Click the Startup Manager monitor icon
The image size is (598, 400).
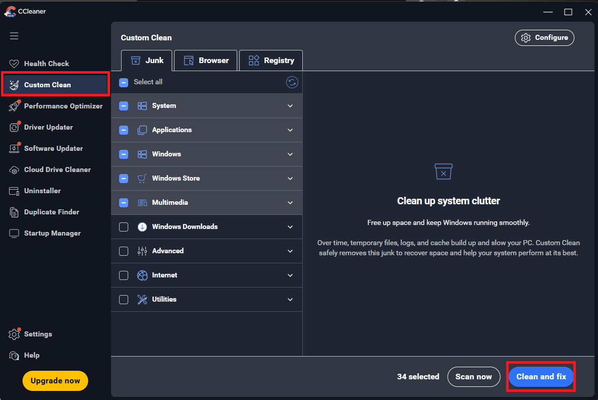coord(14,234)
